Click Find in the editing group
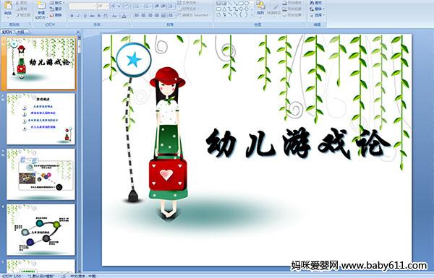This screenshot has width=434, height=278. point(316,3)
